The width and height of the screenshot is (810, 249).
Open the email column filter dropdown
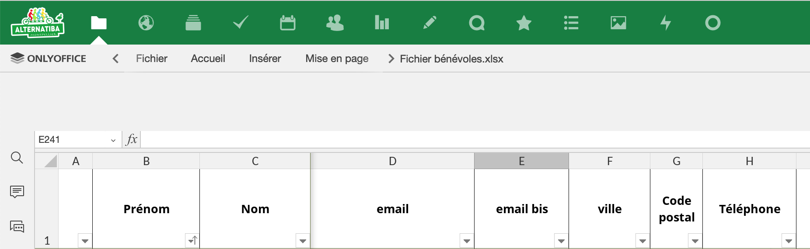click(x=467, y=241)
